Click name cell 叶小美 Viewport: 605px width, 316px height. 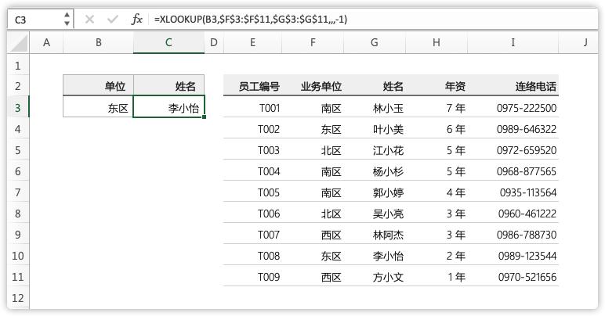click(x=375, y=128)
